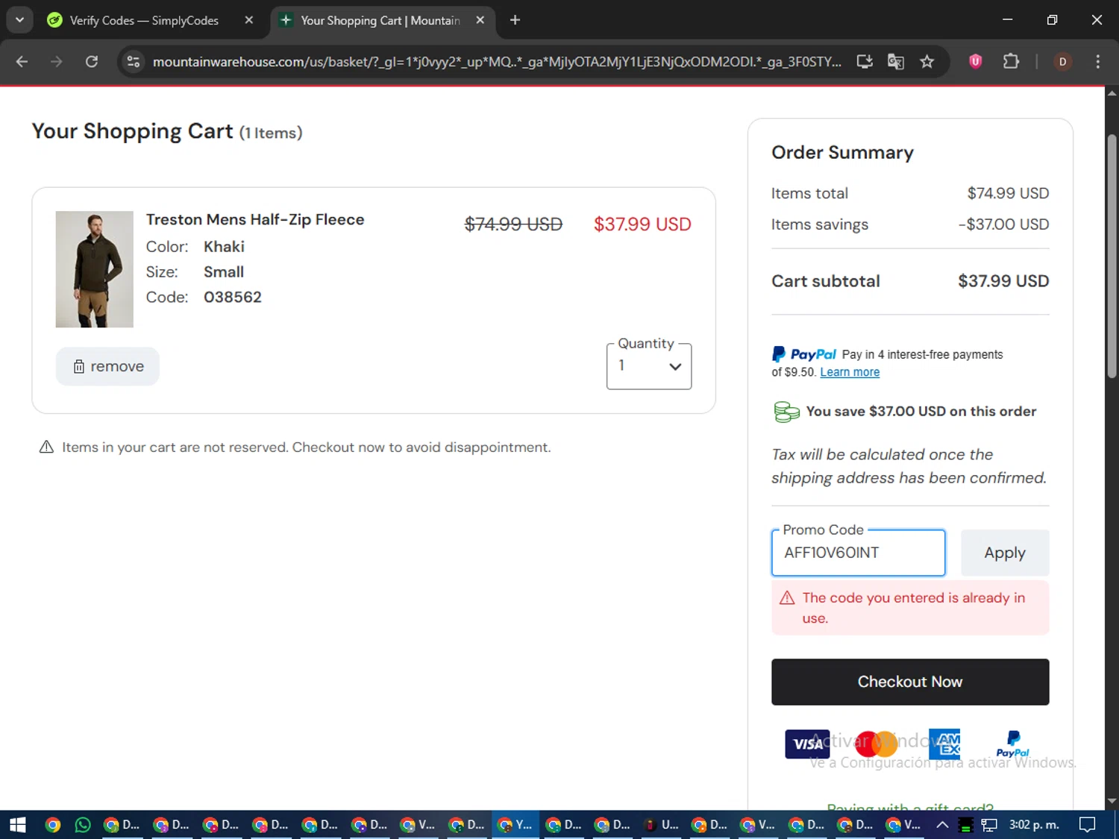Bookmark this page with the star icon
1119x839 pixels.
(x=927, y=62)
